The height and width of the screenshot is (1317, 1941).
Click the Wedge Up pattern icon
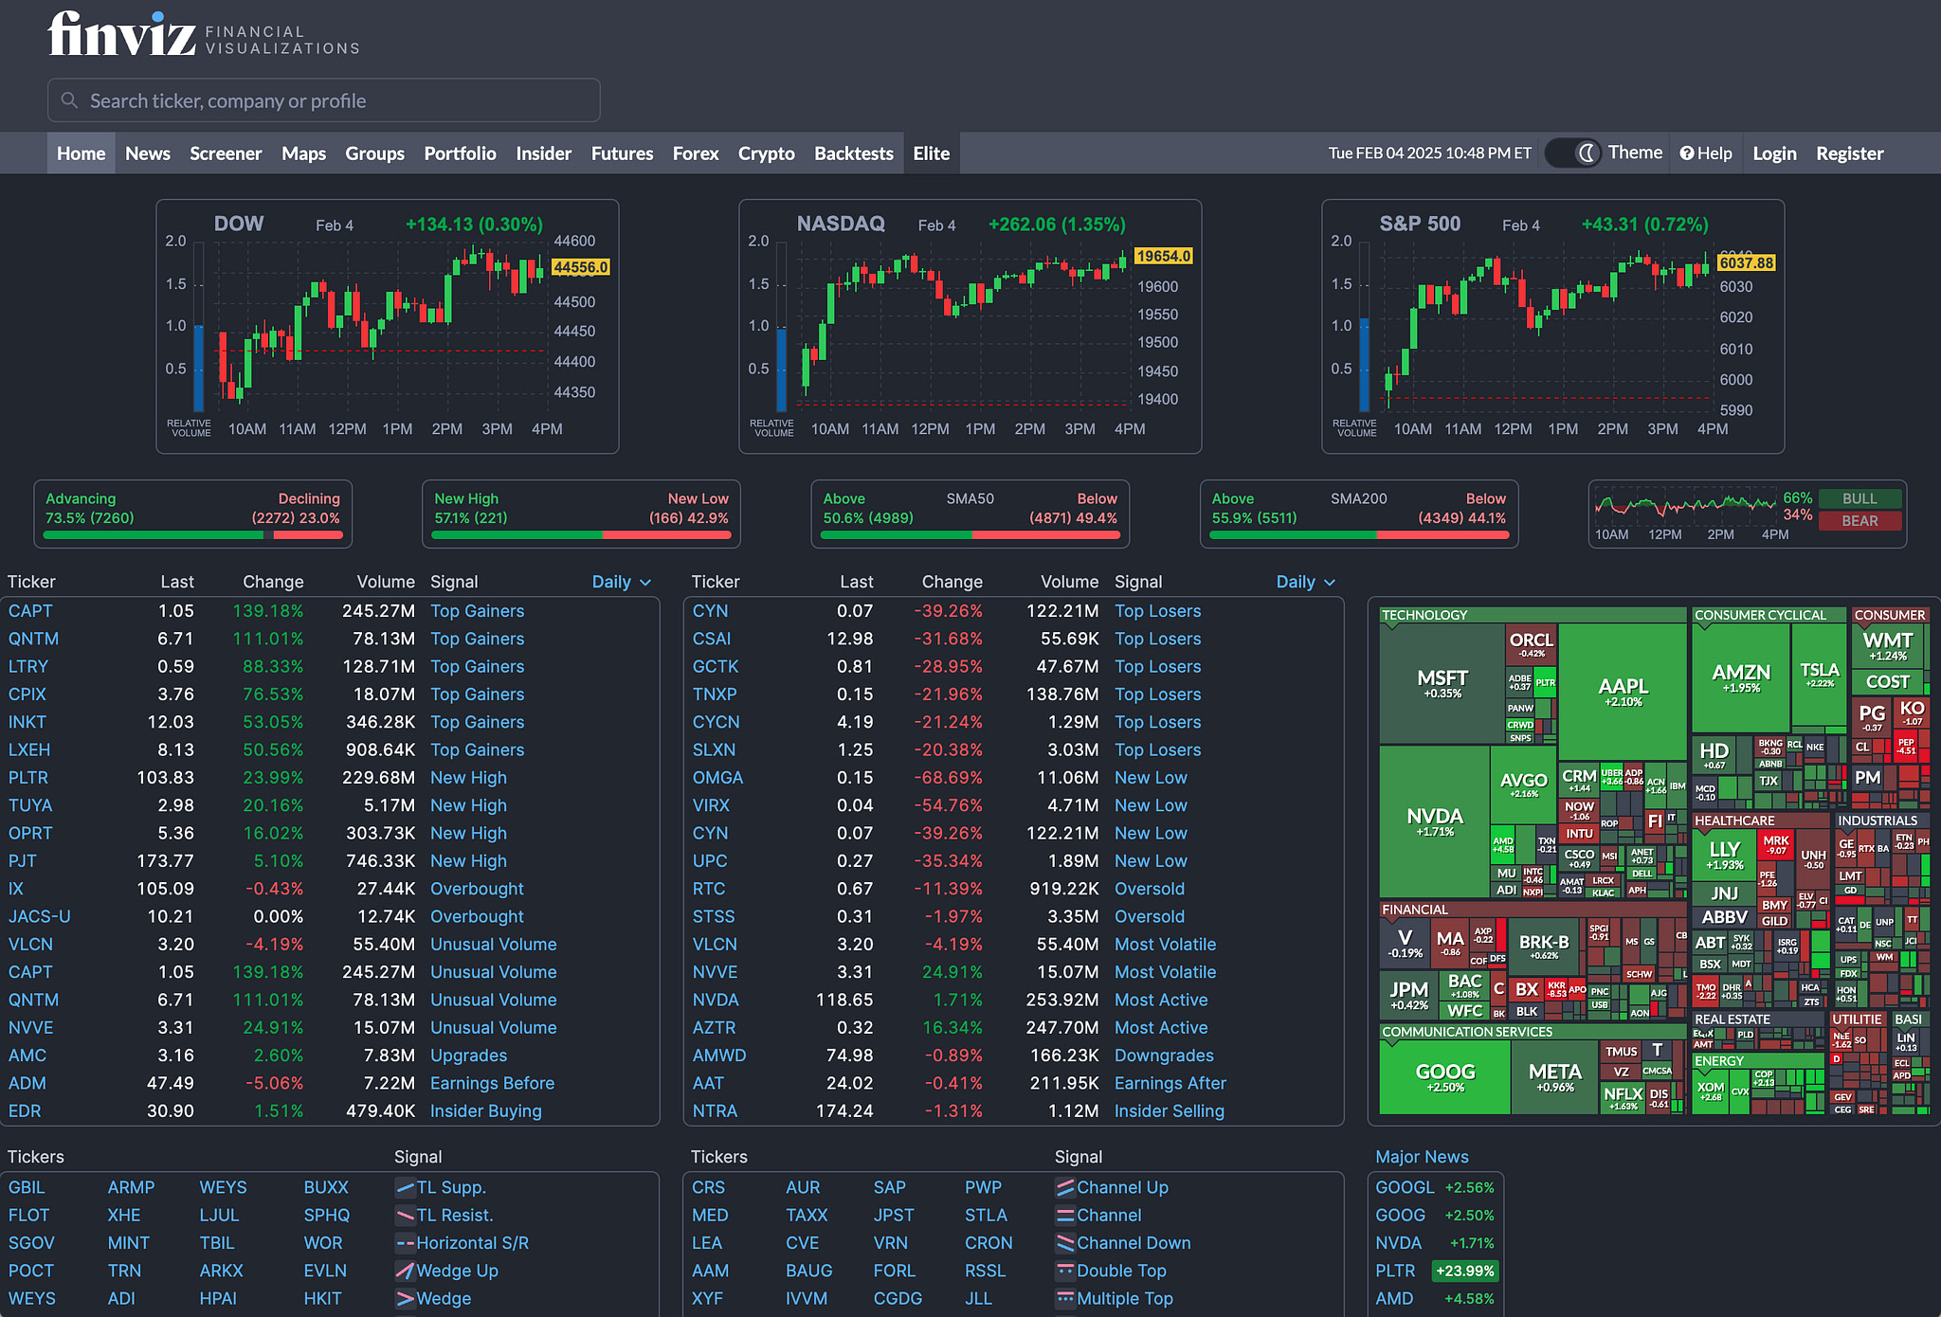(407, 1271)
